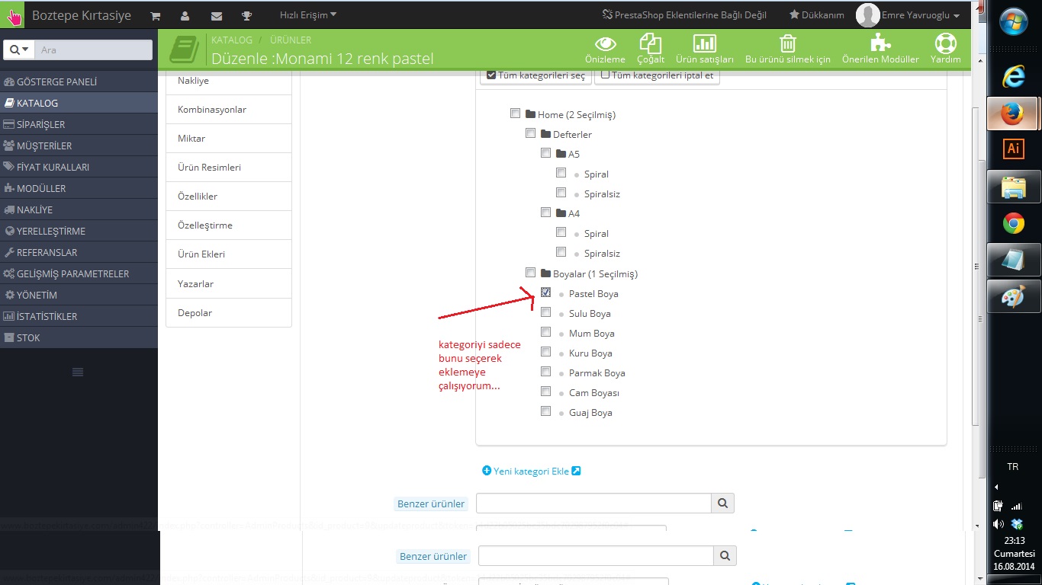Click in the Ara search field

tap(94, 50)
